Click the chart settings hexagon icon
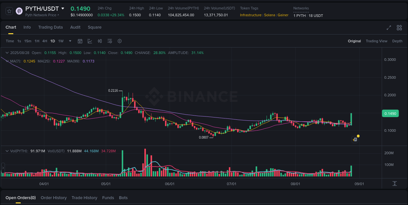The height and width of the screenshot is (205, 408). (119, 41)
